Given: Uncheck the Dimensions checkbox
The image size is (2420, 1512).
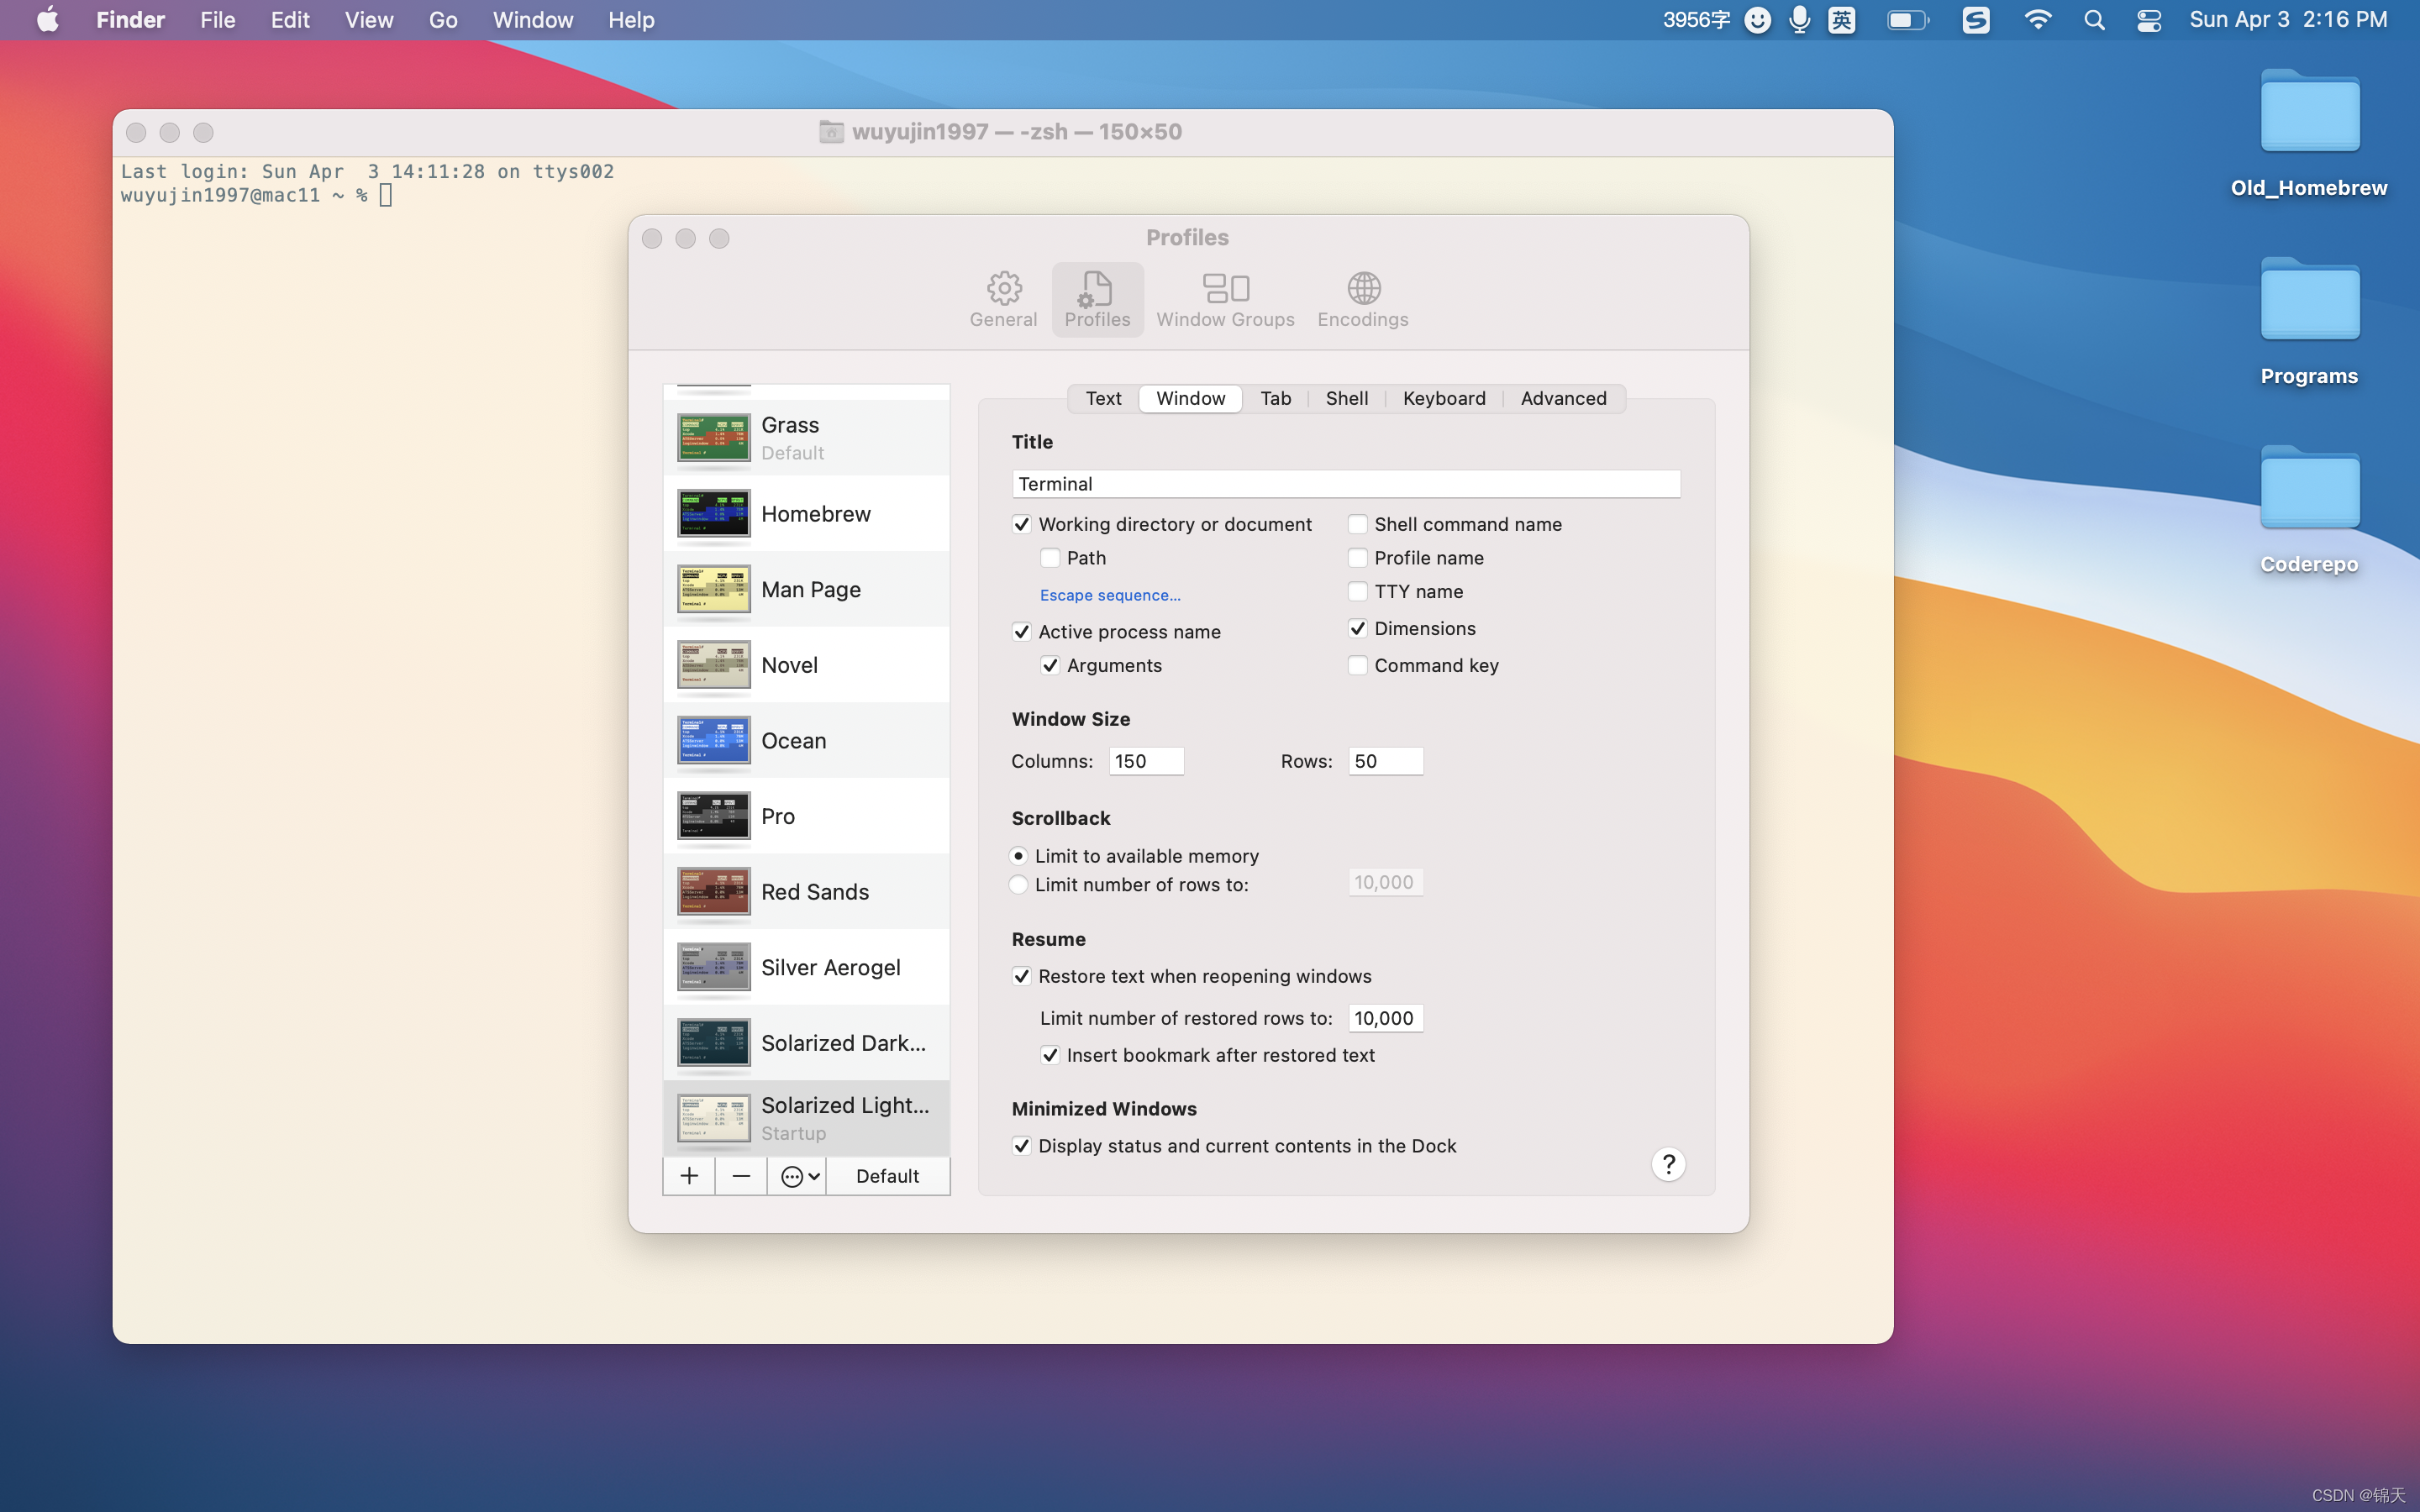Looking at the screenshot, I should tap(1357, 628).
